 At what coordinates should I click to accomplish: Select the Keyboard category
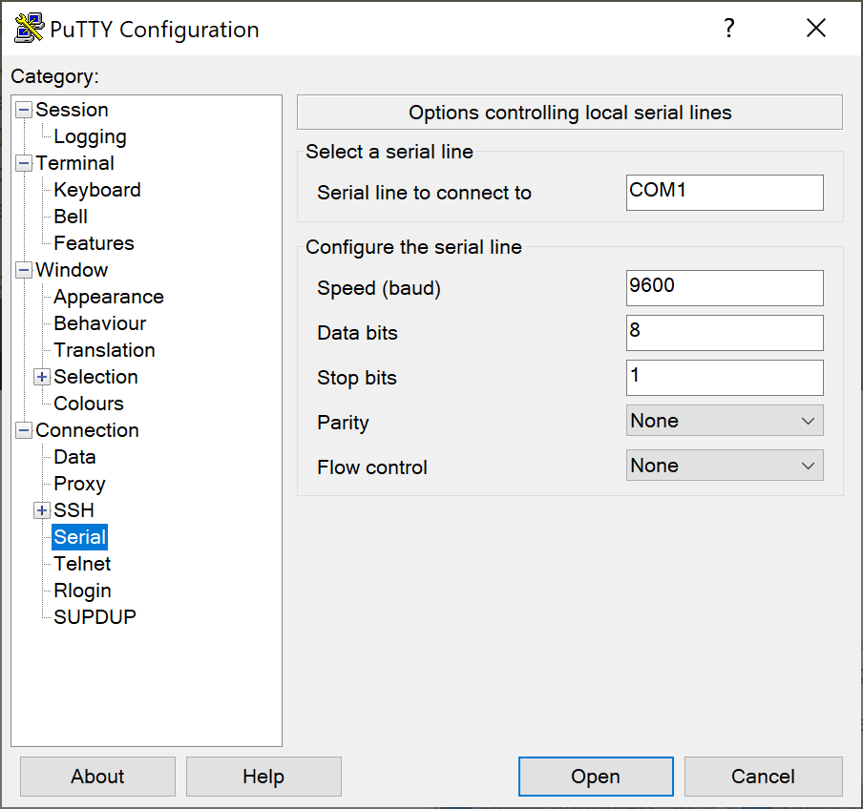coord(96,190)
